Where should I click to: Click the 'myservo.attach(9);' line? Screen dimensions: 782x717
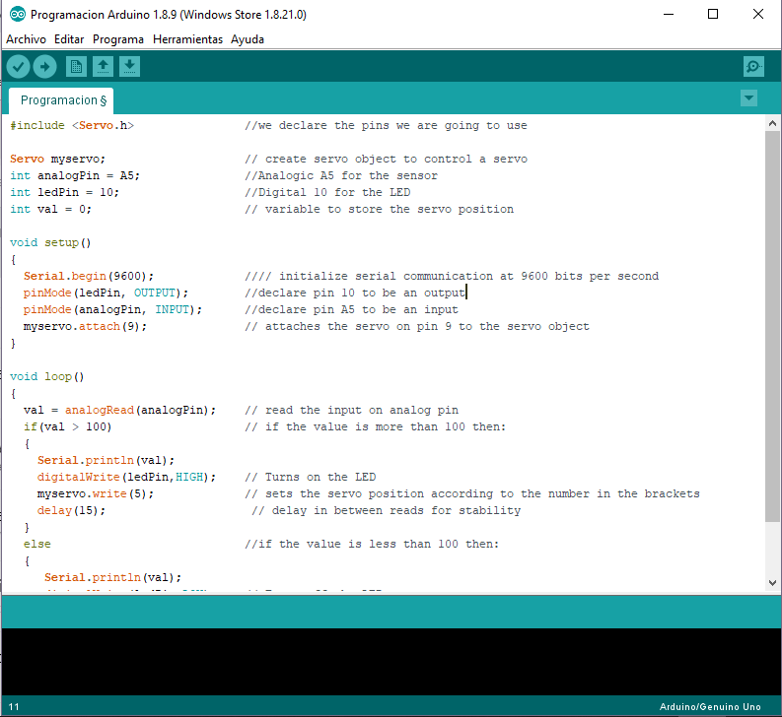click(85, 326)
